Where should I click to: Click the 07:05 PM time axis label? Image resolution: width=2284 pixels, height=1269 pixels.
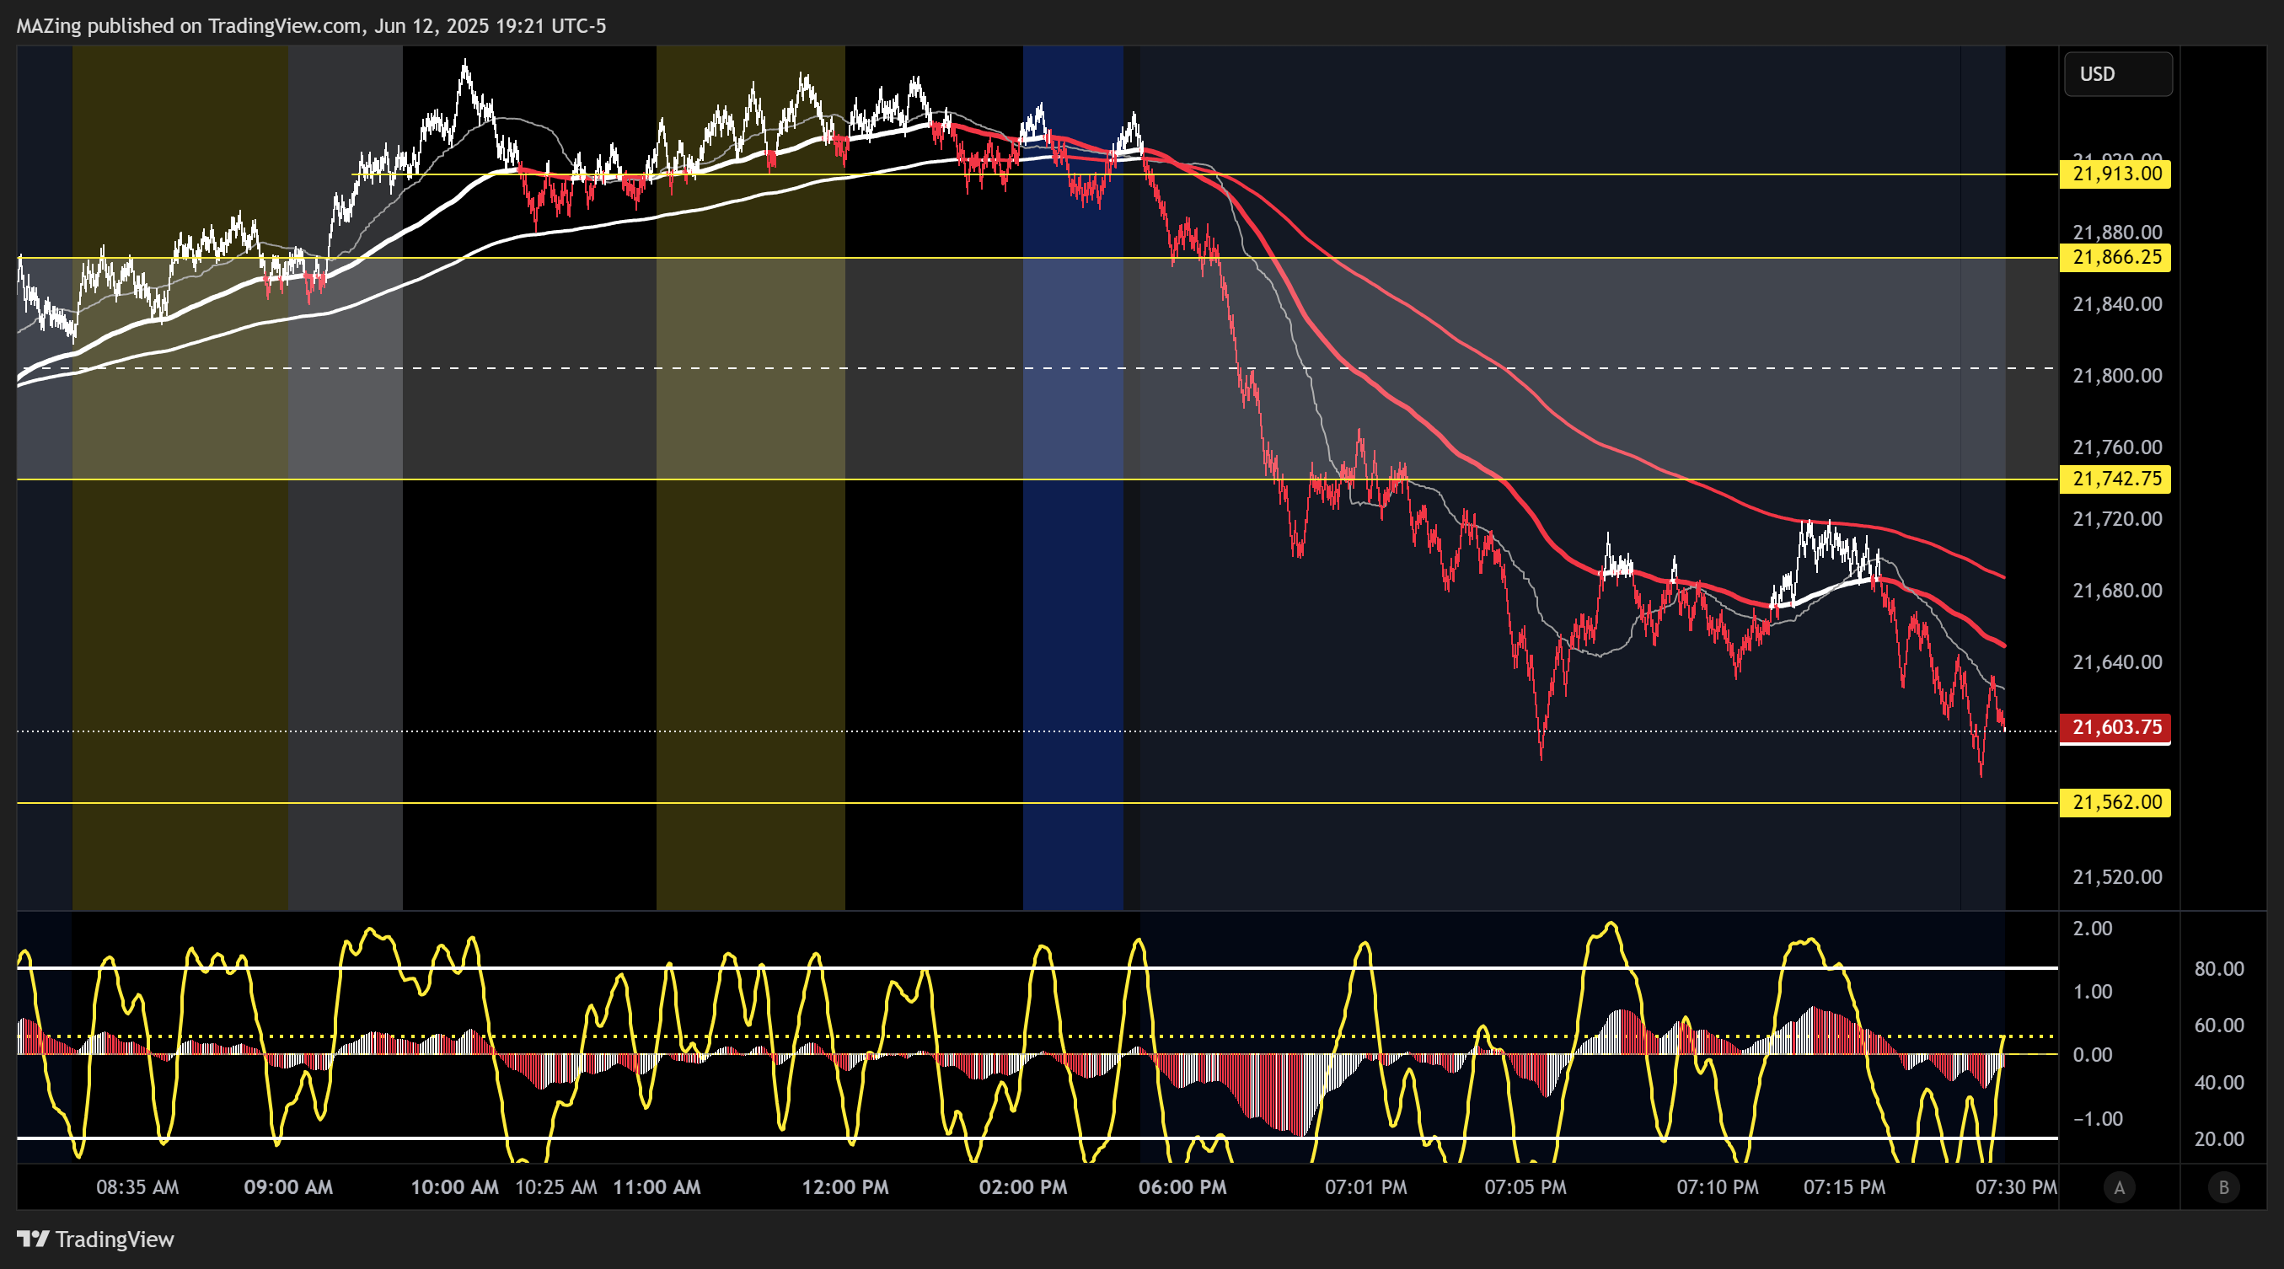tap(1525, 1187)
